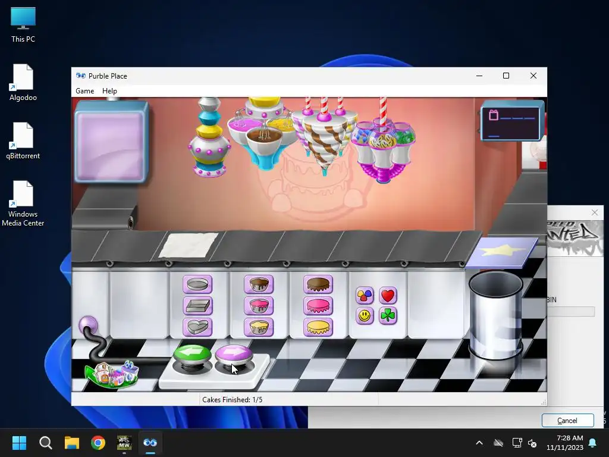
Task: Click the swirl icing dispenser machine
Action: (324, 135)
